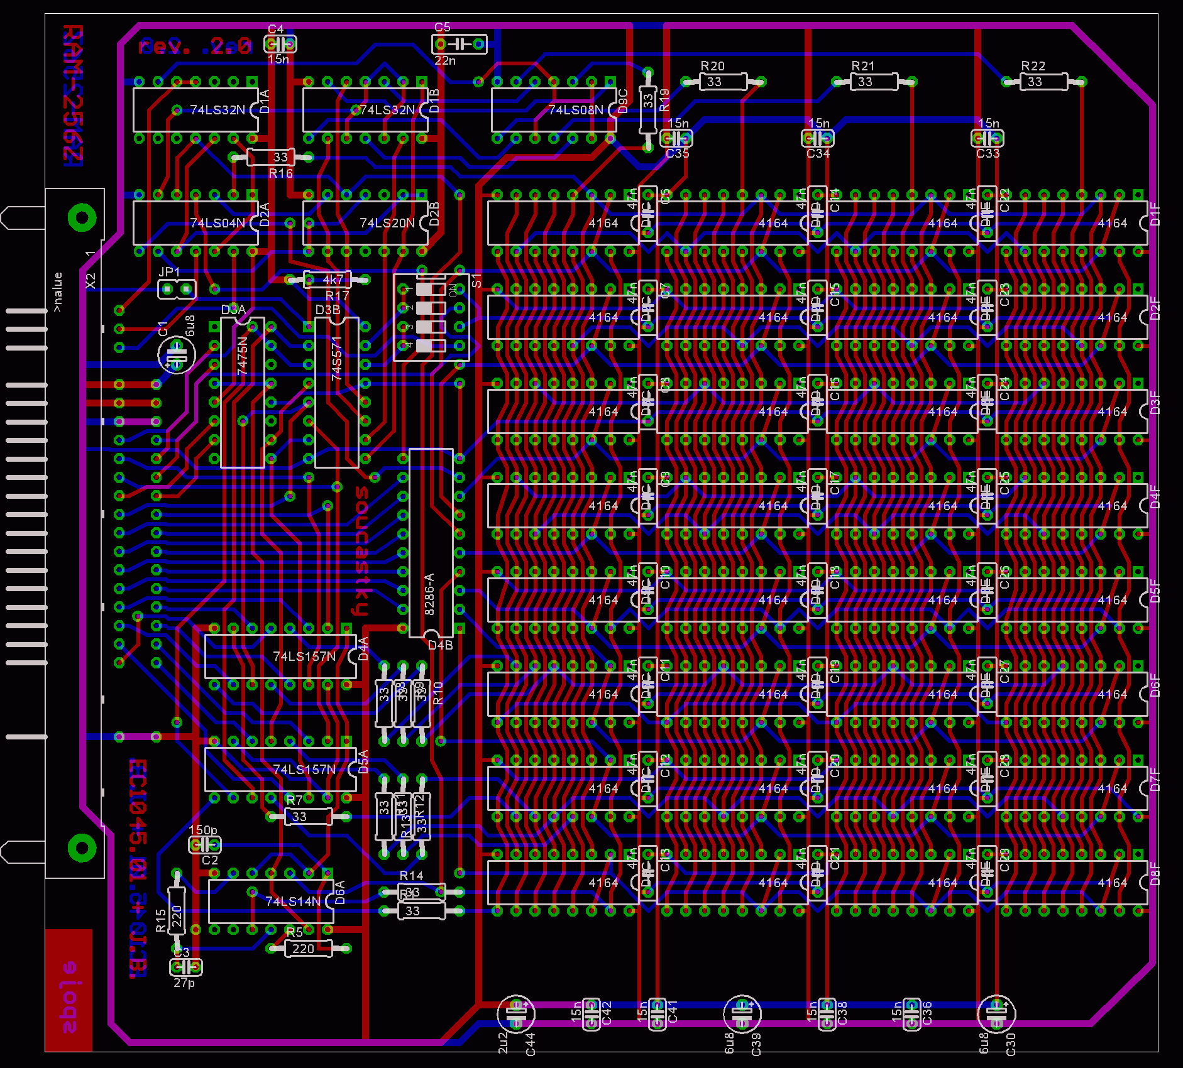
Task: Select the red 'zbole' rectangle in the bottom-left corner
Action: click(x=69, y=990)
